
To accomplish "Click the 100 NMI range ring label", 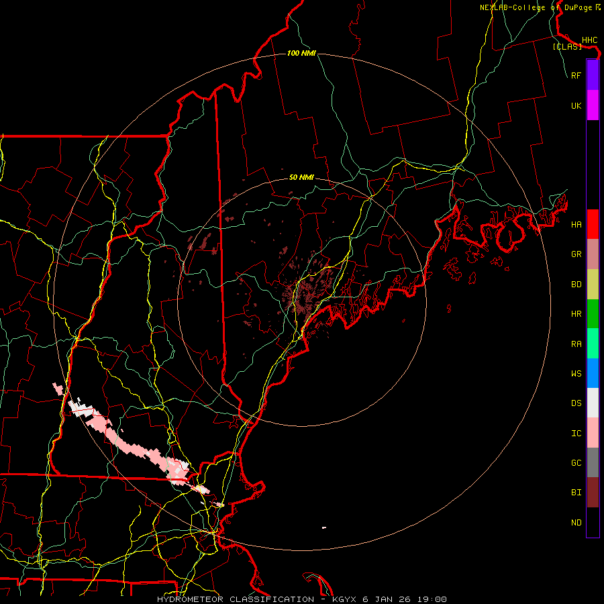I will 301,53.
